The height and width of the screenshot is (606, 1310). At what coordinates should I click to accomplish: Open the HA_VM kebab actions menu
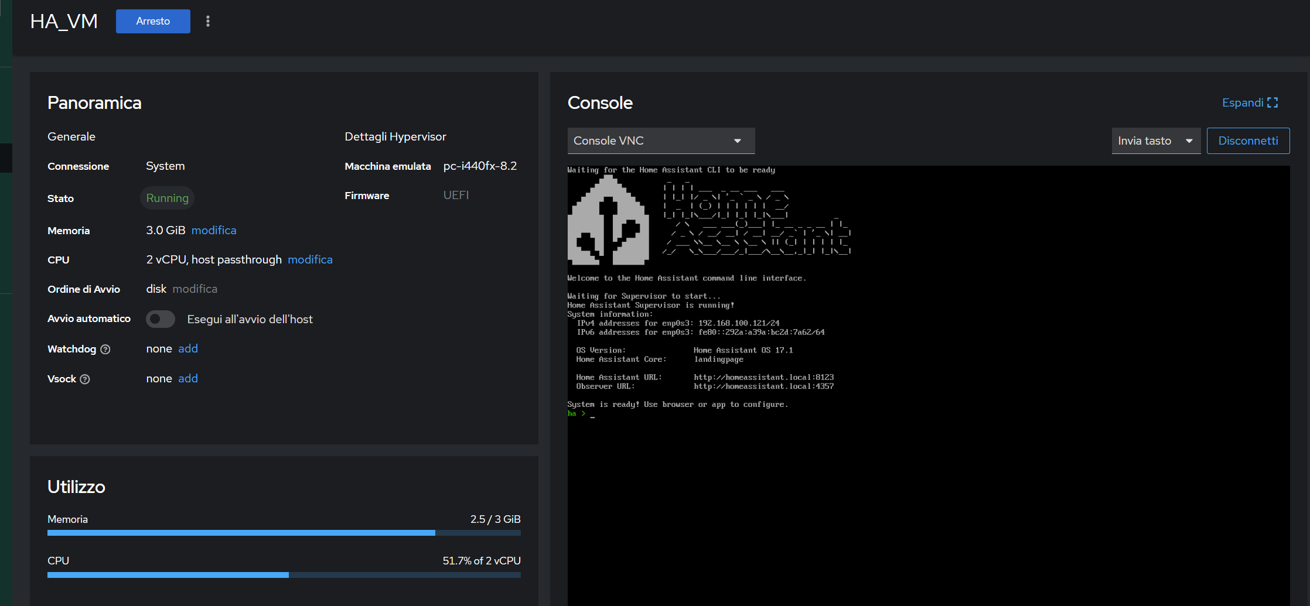pos(208,22)
